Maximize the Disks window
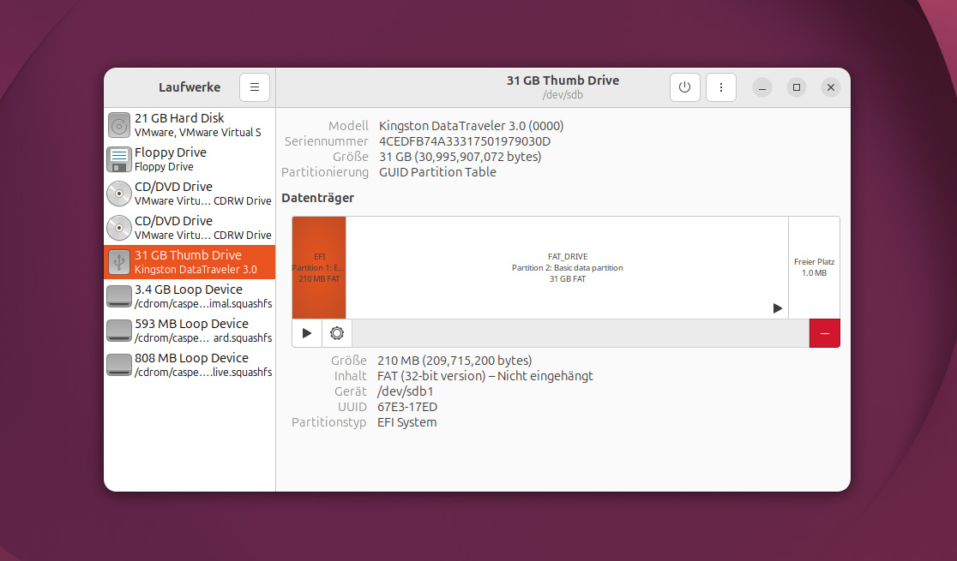The image size is (957, 561). (x=797, y=87)
